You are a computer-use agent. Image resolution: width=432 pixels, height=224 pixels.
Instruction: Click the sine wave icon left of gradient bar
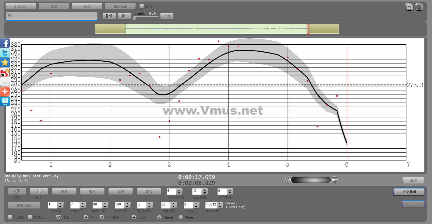tap(288, 180)
